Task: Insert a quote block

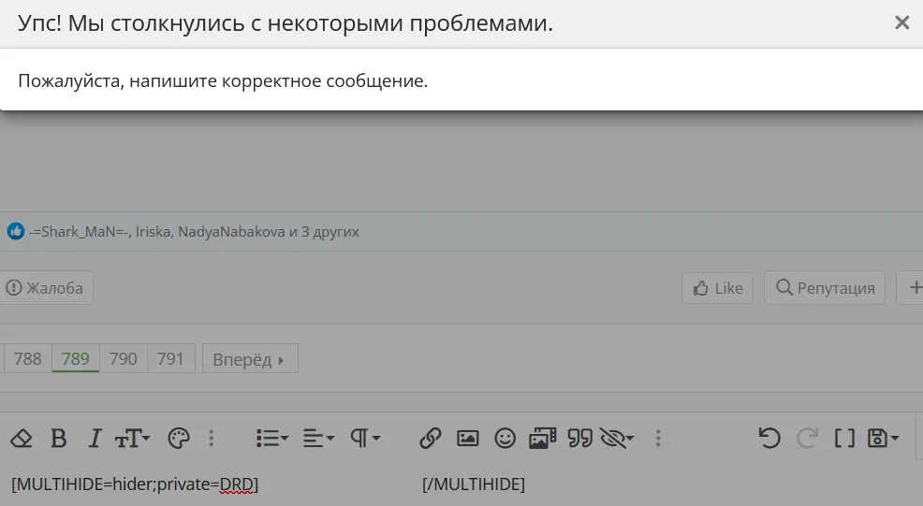Action: tap(579, 439)
